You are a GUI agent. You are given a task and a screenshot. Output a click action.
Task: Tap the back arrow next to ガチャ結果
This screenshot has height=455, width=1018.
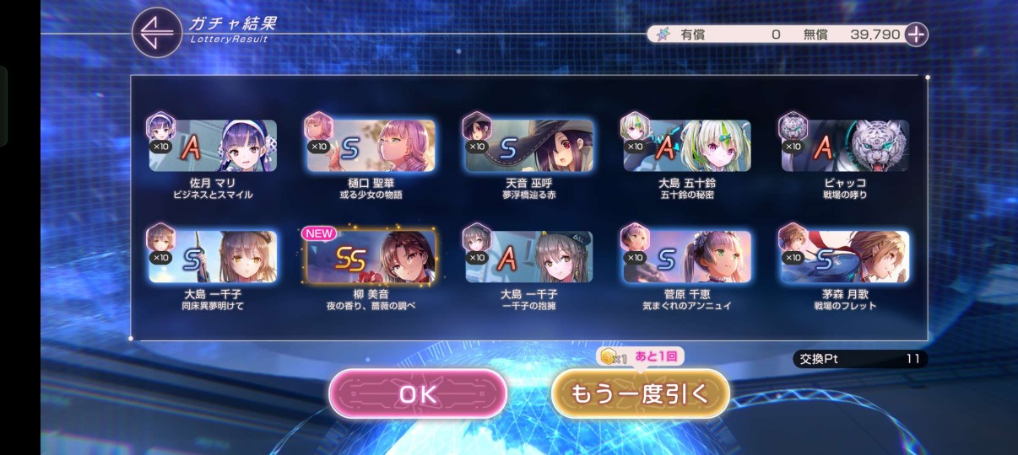(x=157, y=33)
